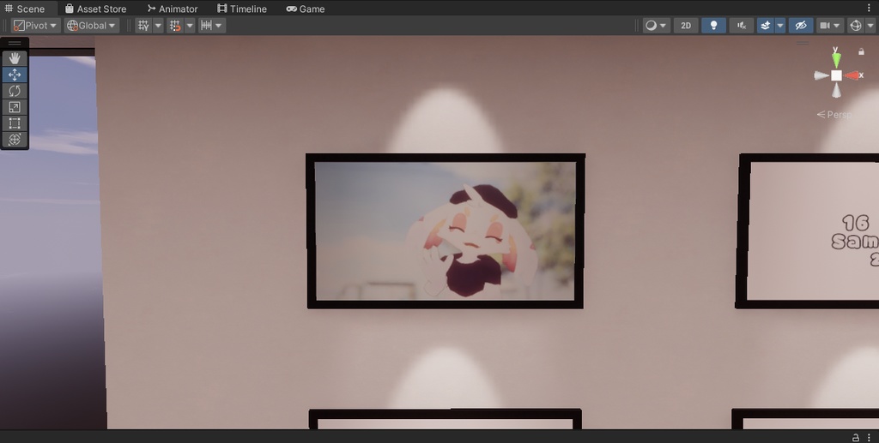Screen dimensions: 879x443
Task: Open the Global handle rotation dropdown
Action: [x=91, y=26]
